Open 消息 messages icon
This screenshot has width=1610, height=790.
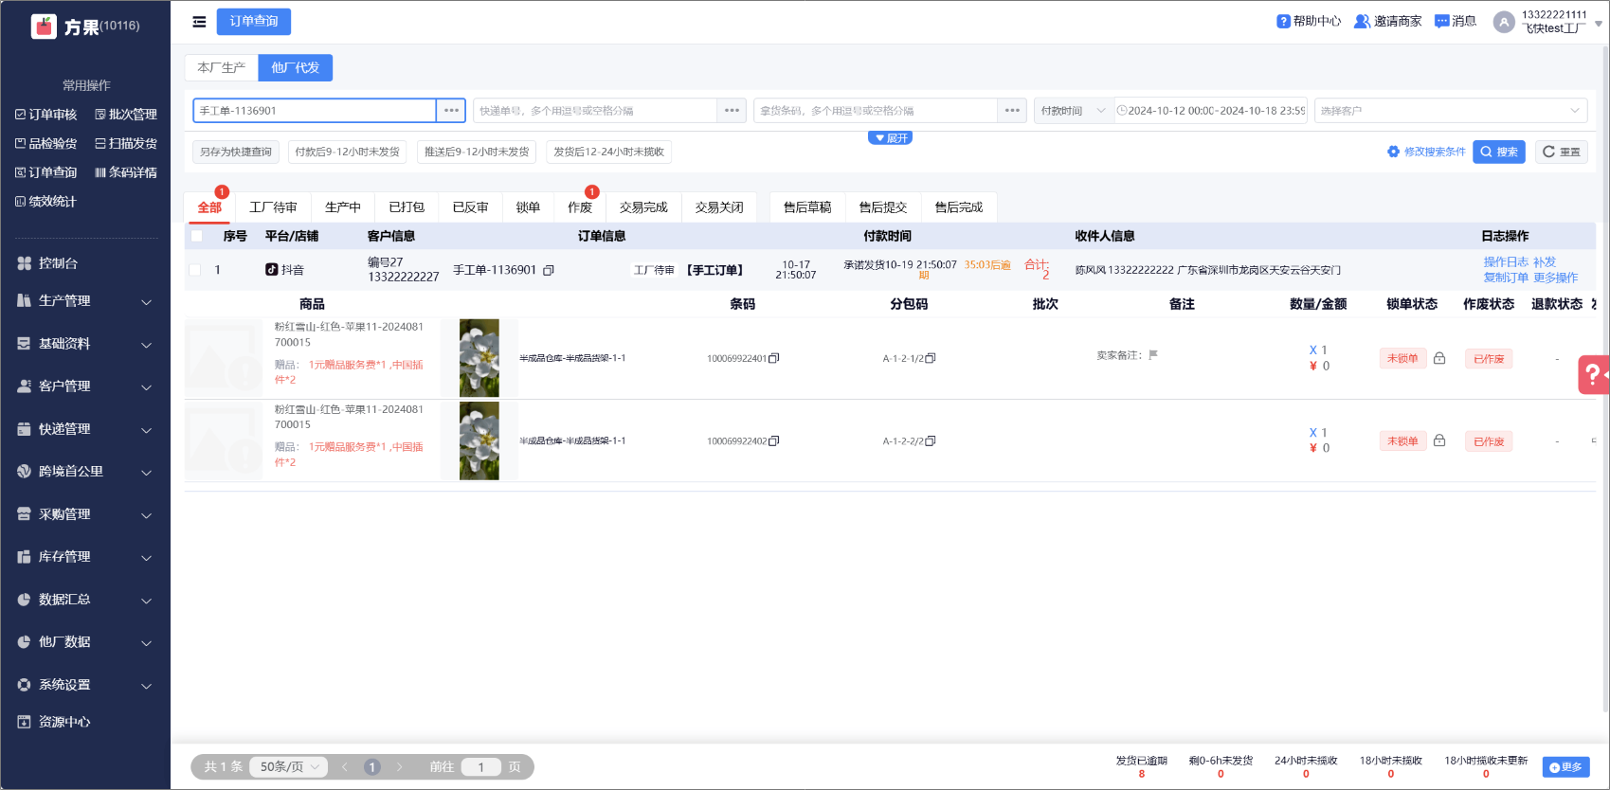click(1456, 21)
